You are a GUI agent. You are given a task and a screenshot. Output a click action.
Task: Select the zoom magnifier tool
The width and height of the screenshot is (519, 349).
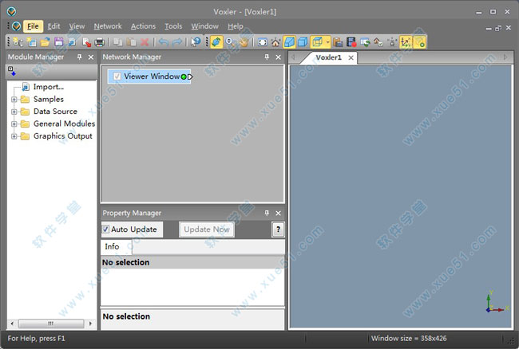coord(230,42)
